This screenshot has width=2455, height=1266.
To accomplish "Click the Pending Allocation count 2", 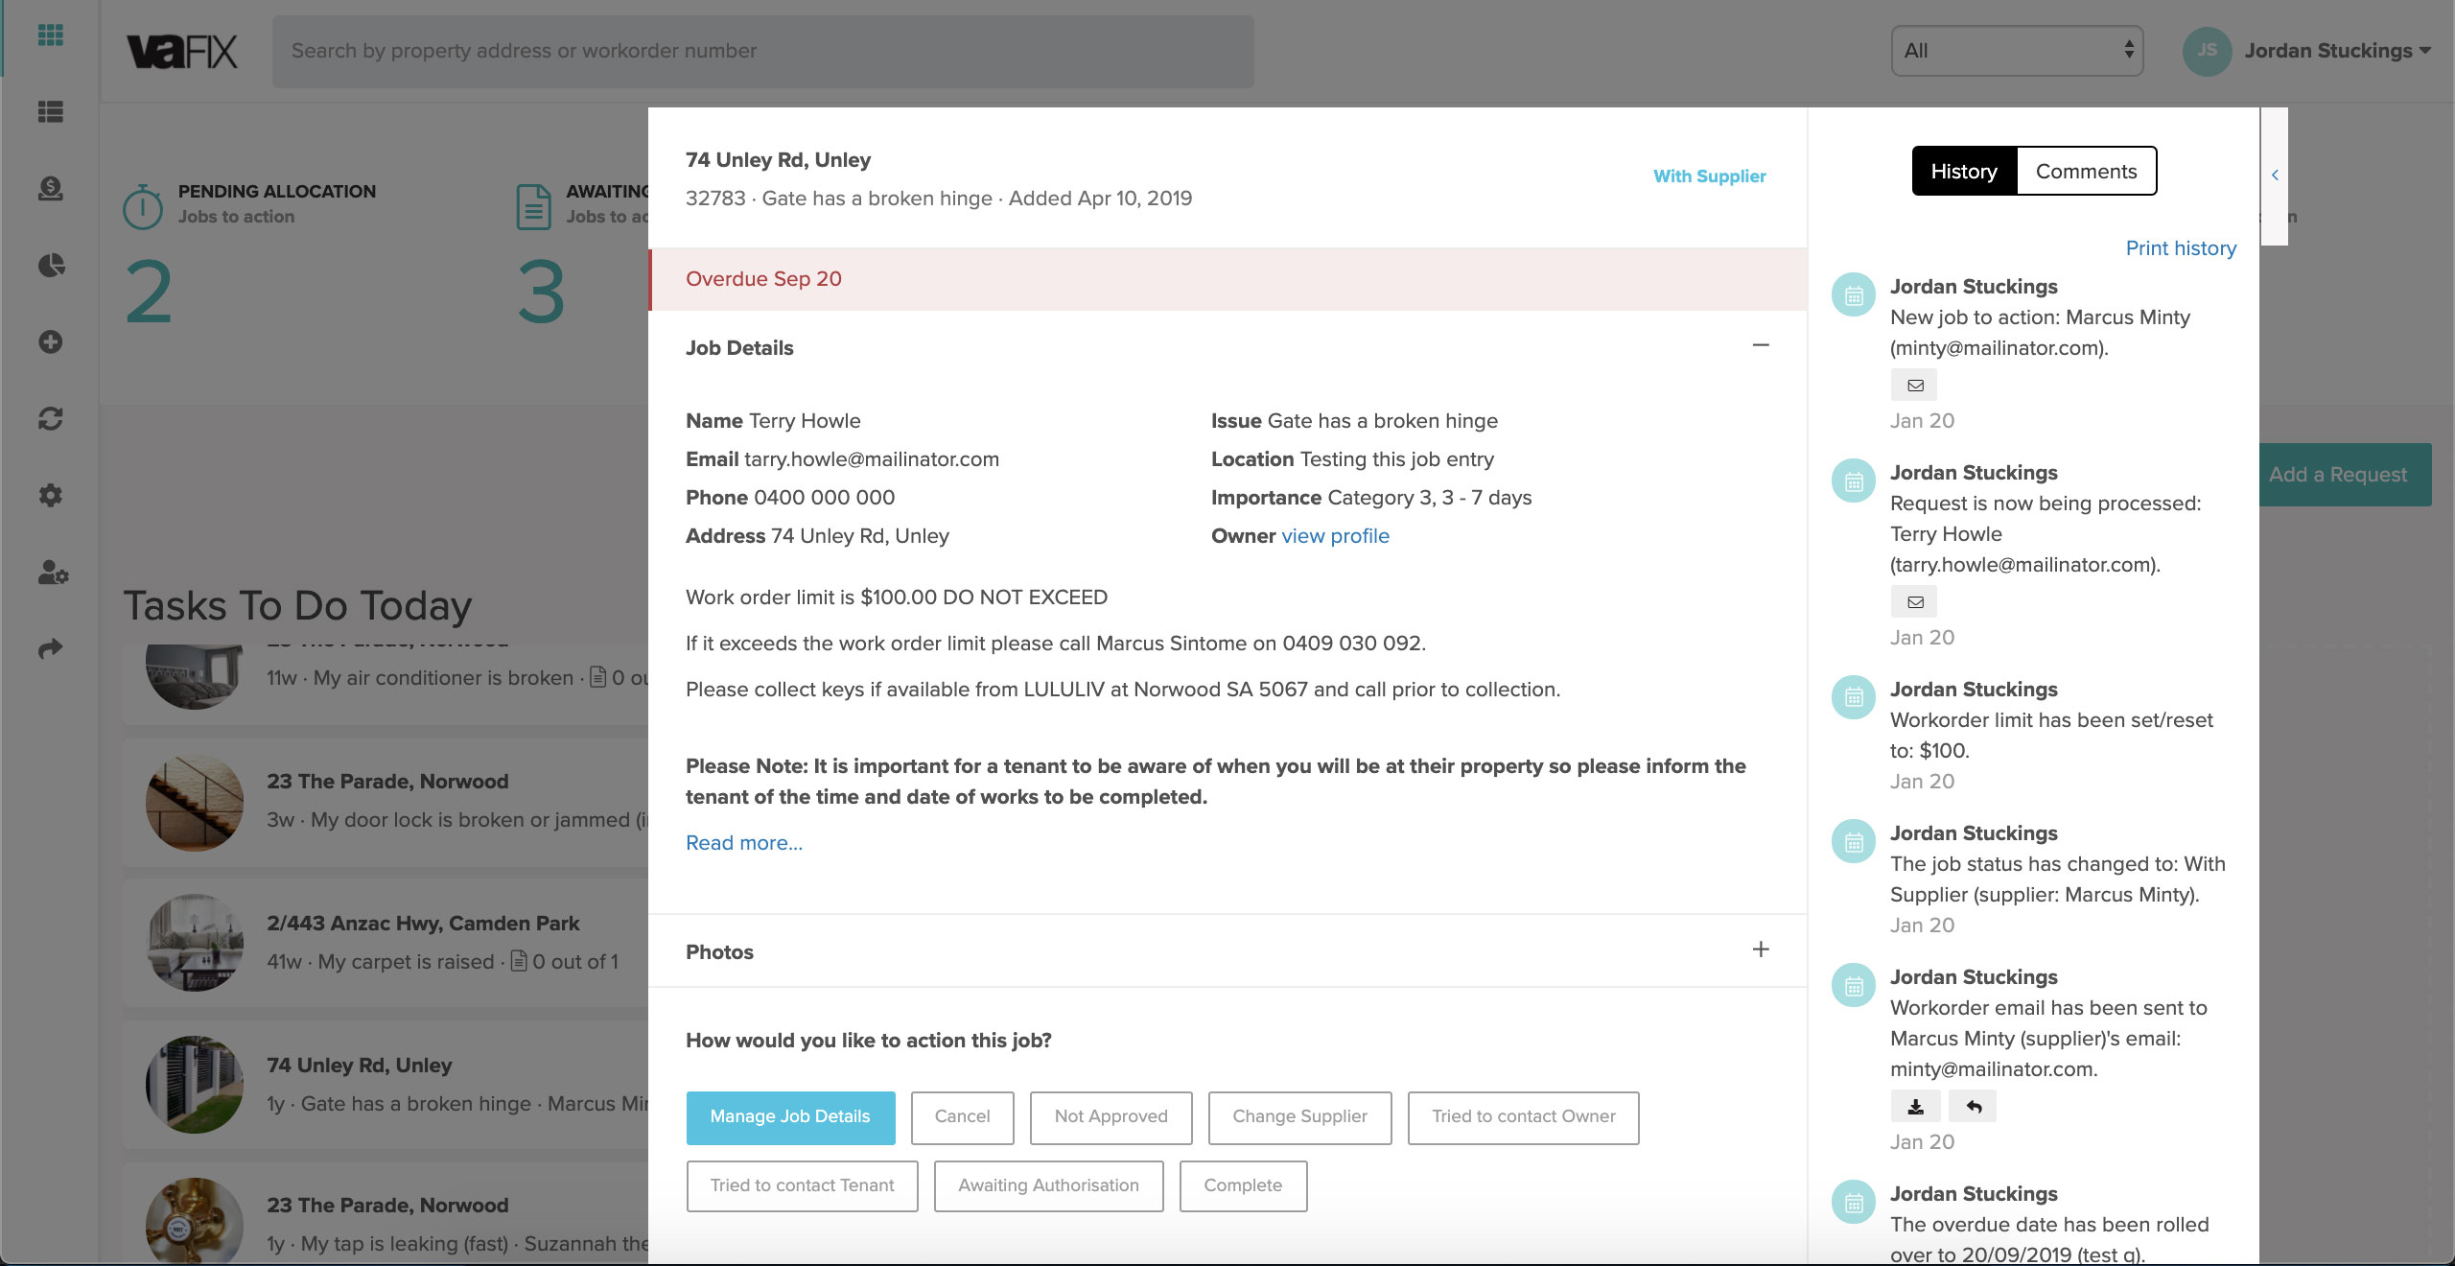I will 149,293.
